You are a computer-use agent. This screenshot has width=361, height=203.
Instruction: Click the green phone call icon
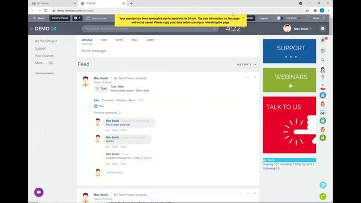coord(323,196)
